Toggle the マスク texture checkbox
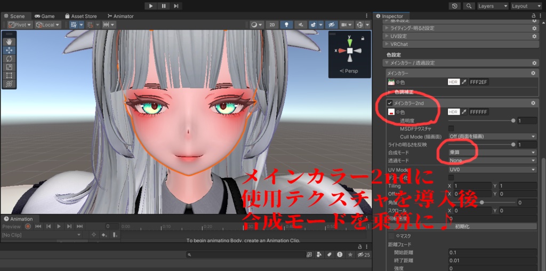546x271 pixels. 391,236
